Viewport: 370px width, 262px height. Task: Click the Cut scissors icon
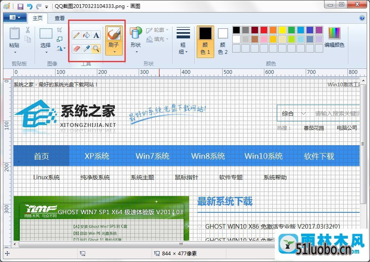point(28,30)
